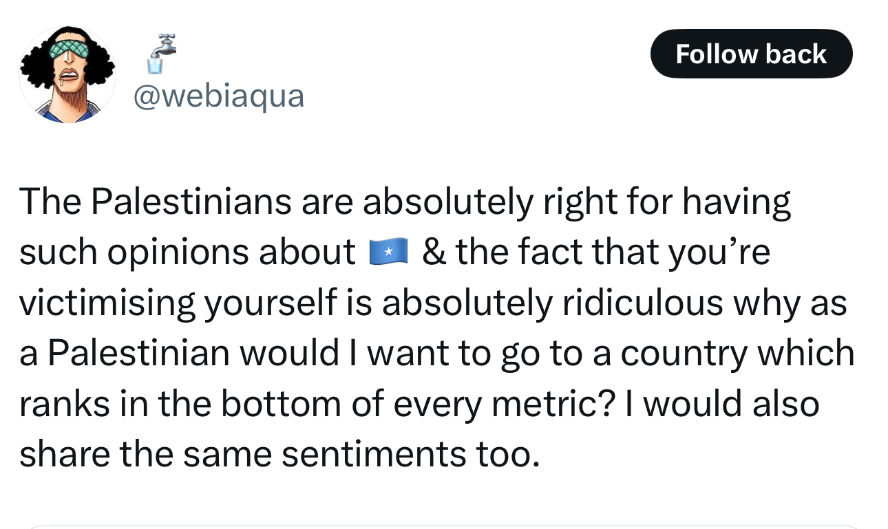
Task: Open the @webiaqua profile handle
Action: [x=218, y=96]
